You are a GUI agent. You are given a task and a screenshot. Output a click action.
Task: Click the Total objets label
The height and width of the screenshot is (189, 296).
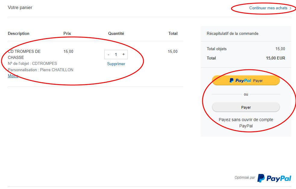click(216, 49)
